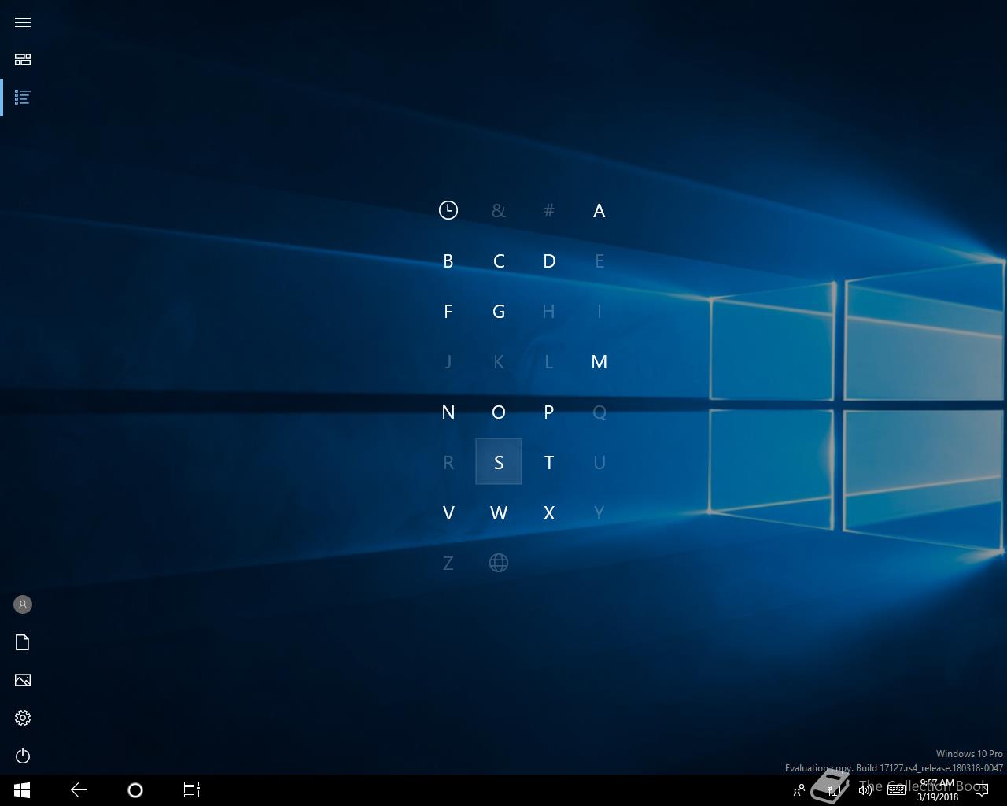Image resolution: width=1007 pixels, height=806 pixels.
Task: Click the dimmed letter Z
Action: tap(448, 563)
